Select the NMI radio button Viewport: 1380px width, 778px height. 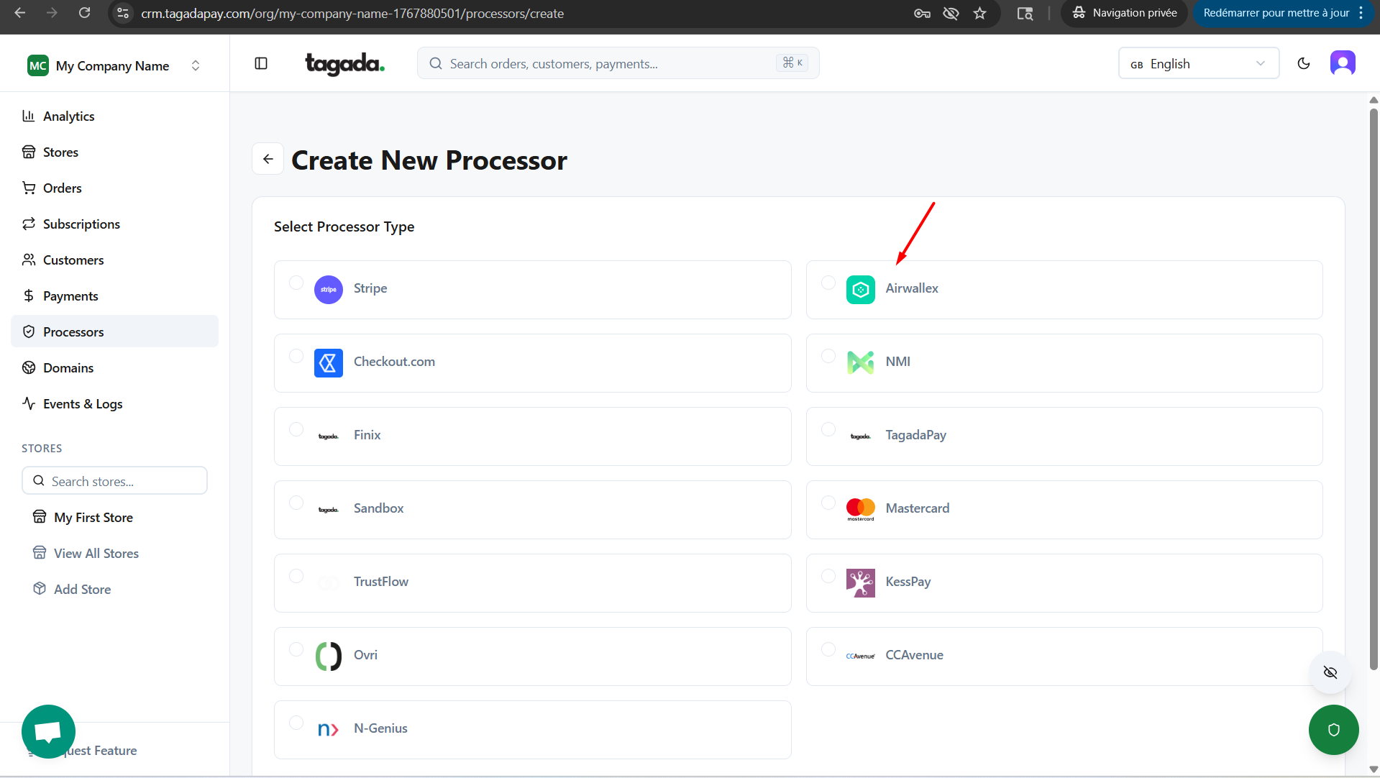(x=828, y=356)
